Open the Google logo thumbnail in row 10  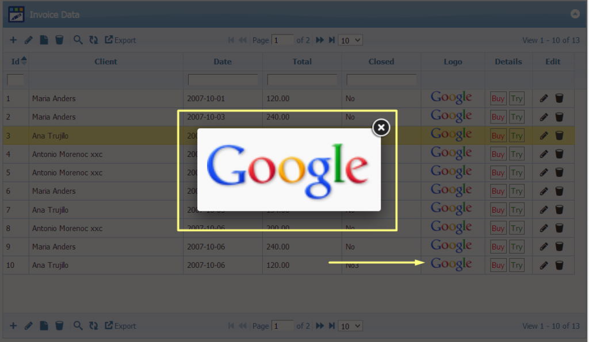pos(451,264)
